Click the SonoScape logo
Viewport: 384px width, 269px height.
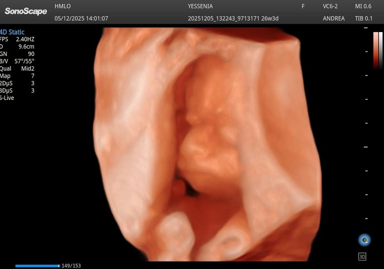[25, 11]
